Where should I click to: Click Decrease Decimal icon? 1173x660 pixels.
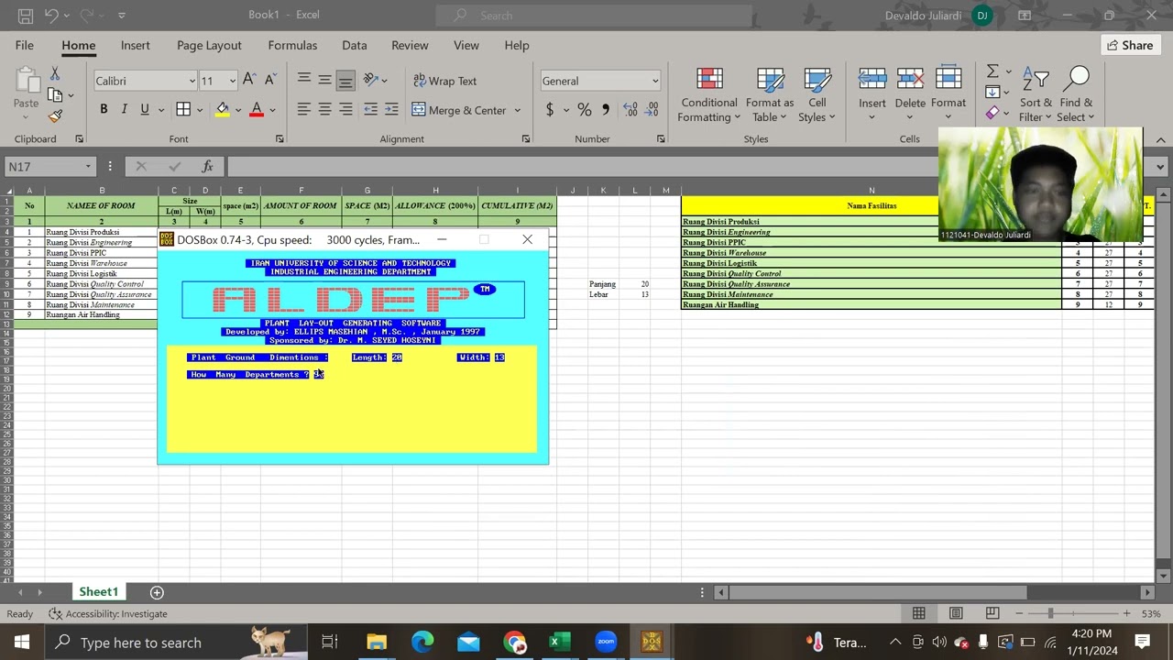(652, 110)
